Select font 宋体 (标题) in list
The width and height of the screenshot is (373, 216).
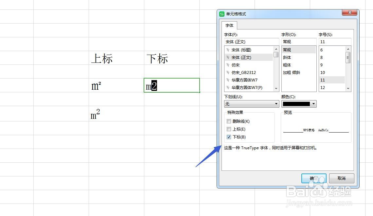click(x=249, y=50)
